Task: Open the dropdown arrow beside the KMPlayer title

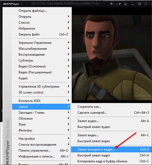Action: click(x=21, y=4)
